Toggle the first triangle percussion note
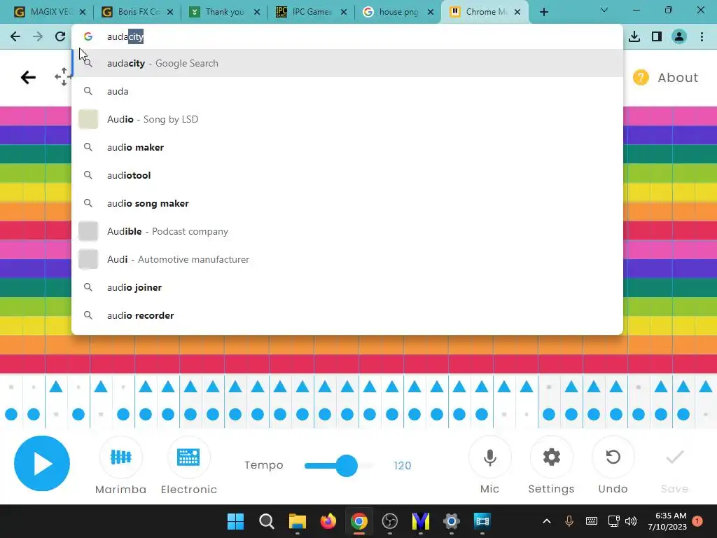This screenshot has height=538, width=717. [x=56, y=387]
